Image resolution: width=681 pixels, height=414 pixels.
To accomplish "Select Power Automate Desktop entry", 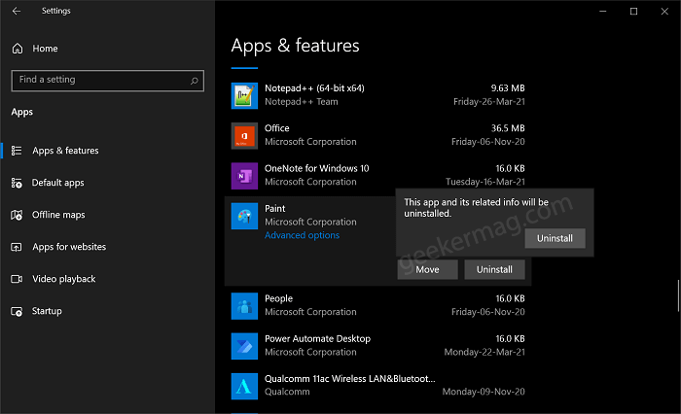I will click(x=377, y=345).
